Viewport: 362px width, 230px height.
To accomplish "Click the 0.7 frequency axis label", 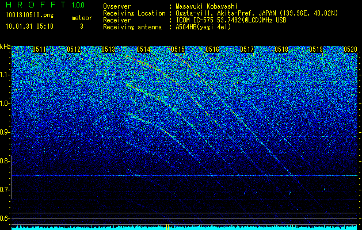I will (5, 190).
